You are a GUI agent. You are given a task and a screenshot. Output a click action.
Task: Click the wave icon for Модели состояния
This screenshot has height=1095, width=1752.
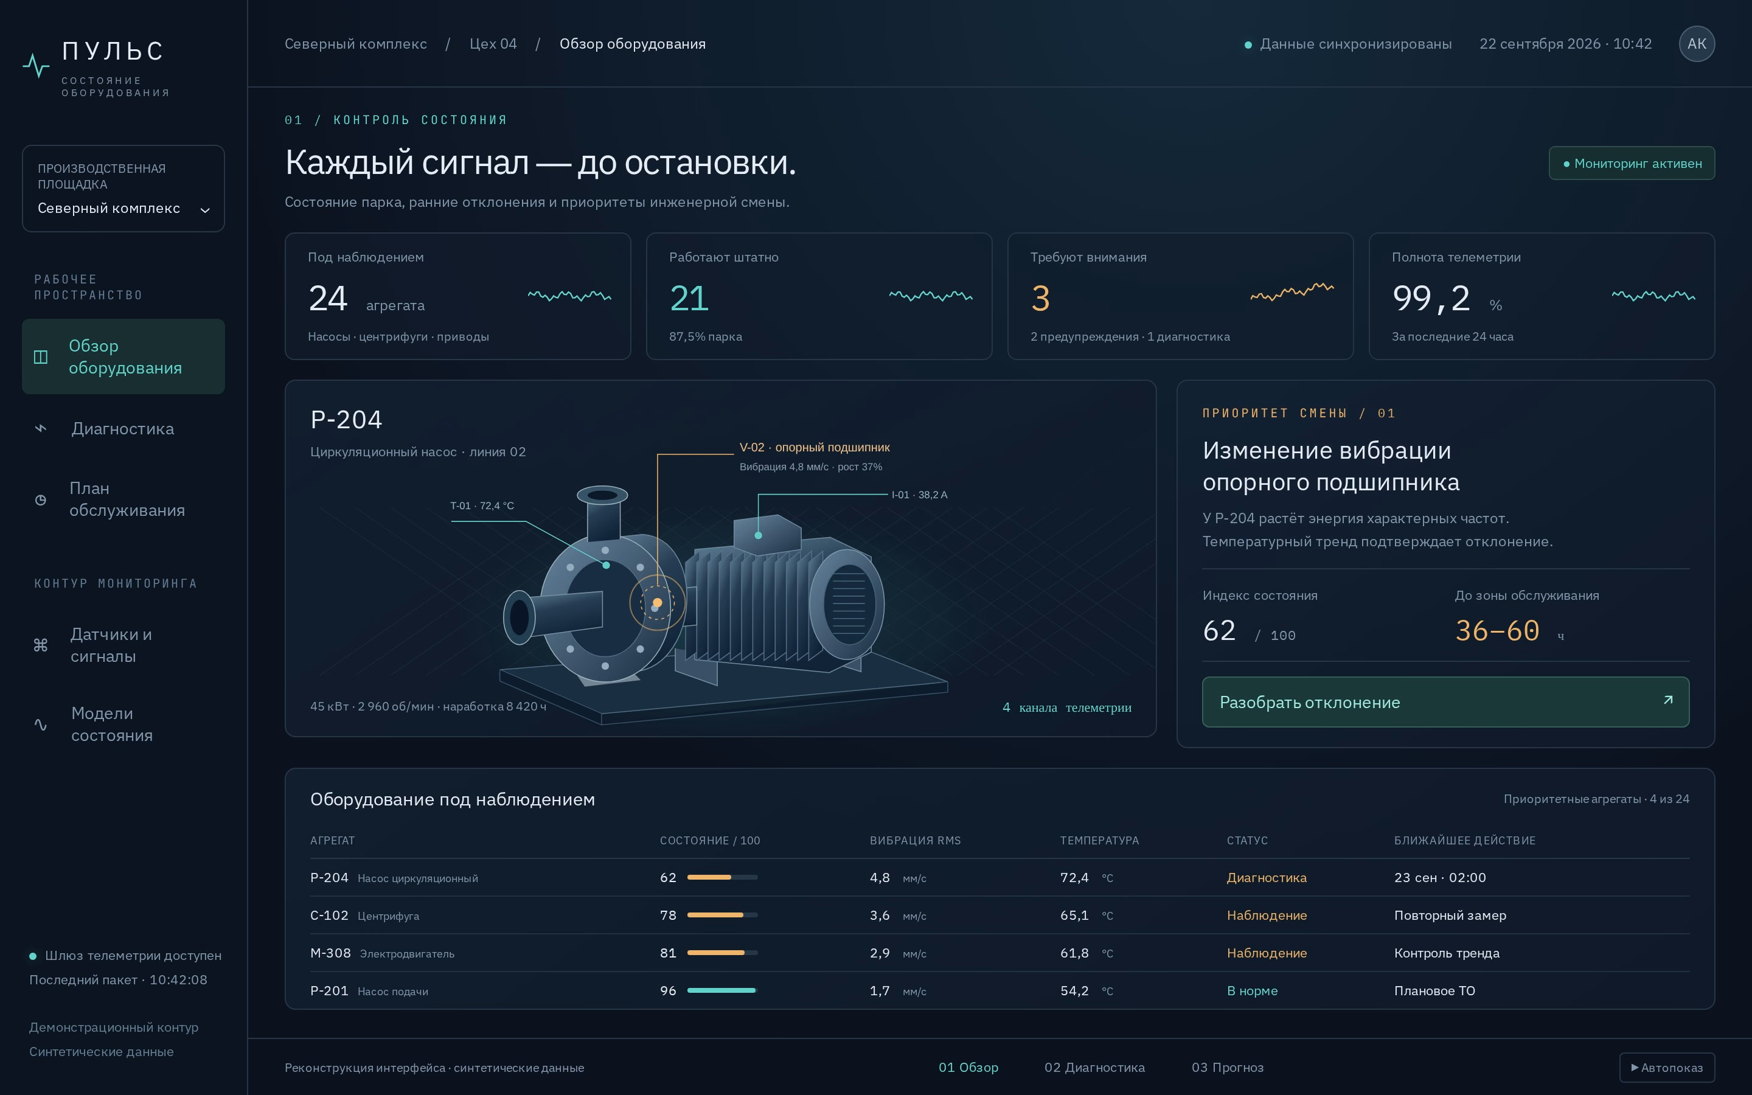(x=41, y=724)
